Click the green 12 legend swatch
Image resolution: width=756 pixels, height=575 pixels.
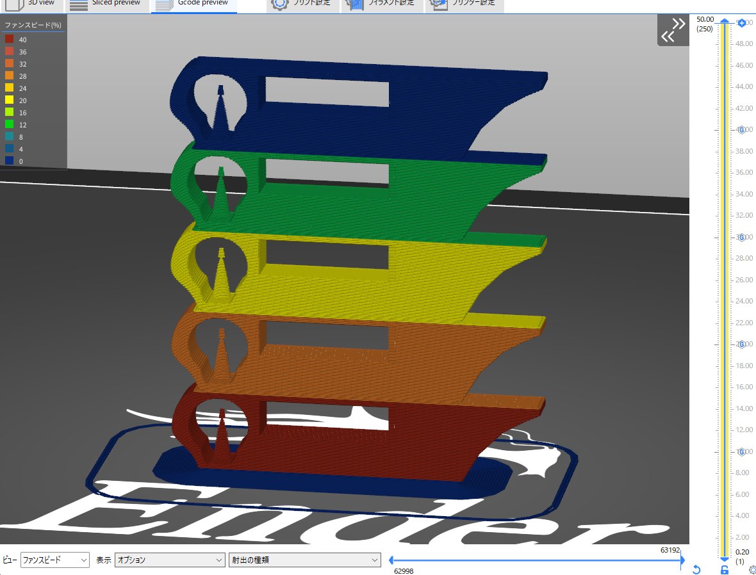coord(9,124)
